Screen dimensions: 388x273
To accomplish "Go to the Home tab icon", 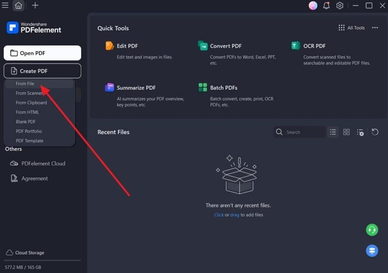I will 18,5.
